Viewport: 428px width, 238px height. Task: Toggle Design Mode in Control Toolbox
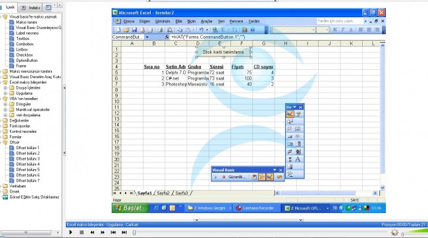[x=290, y=114]
